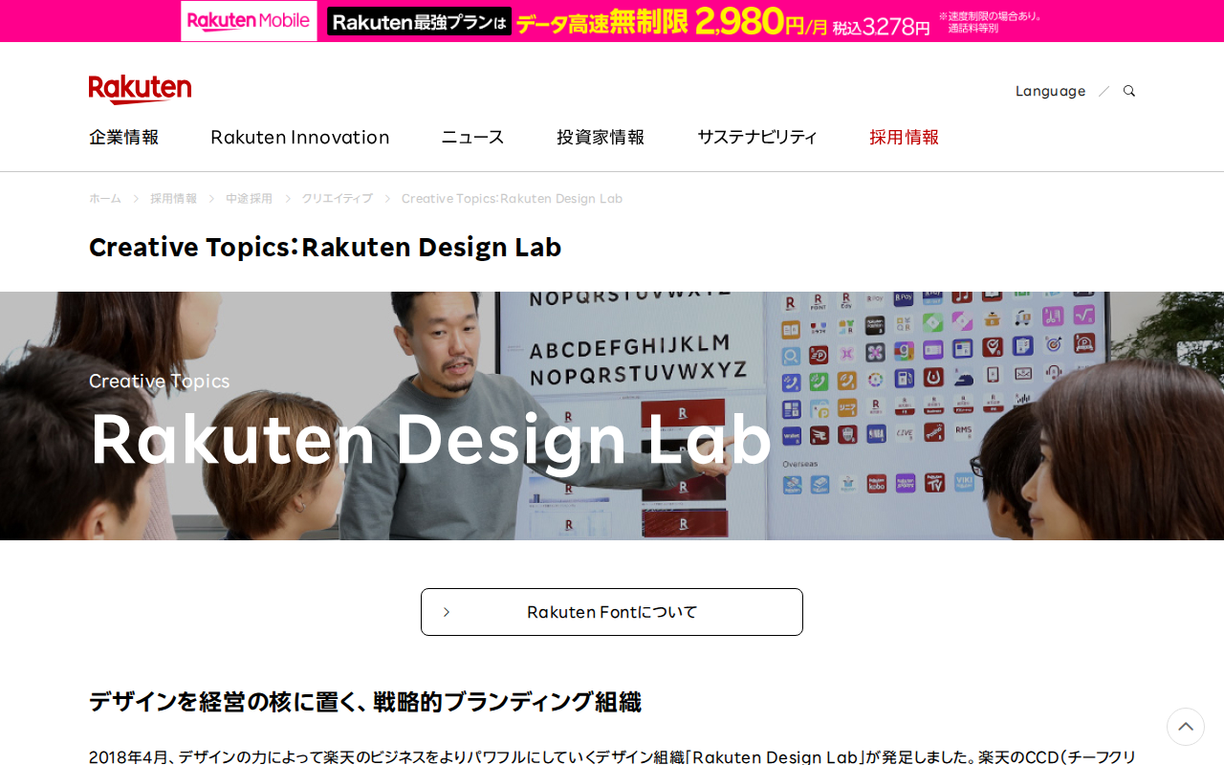Go to the 中途採用 breadcrumb link

249,199
